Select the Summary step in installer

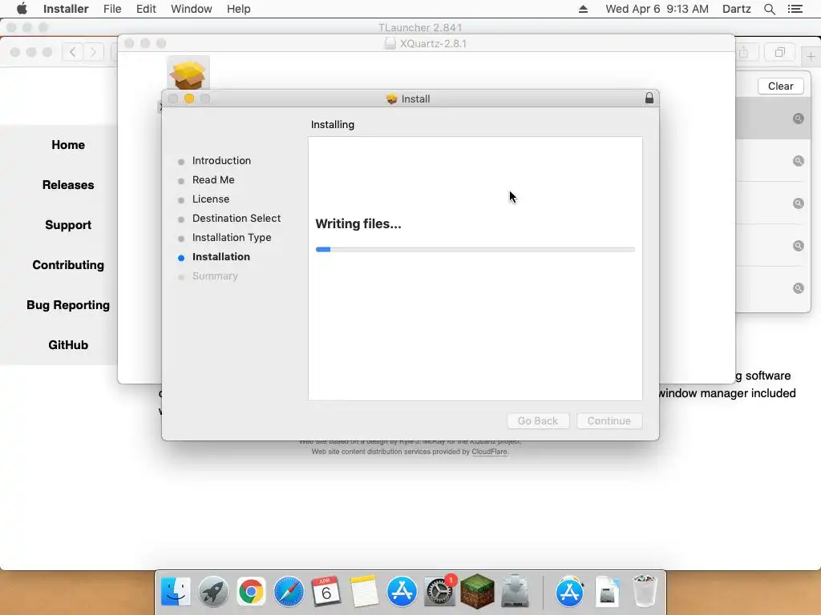click(x=215, y=276)
